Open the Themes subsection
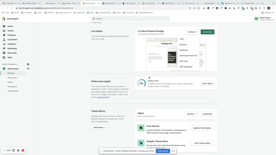This screenshot has width=276, height=155. tap(11, 73)
